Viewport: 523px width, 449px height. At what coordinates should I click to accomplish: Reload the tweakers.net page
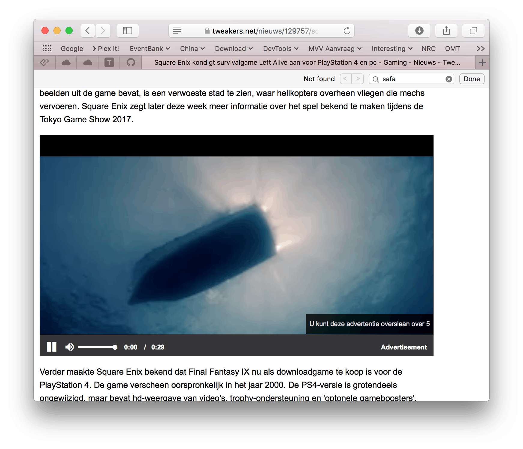pyautogui.click(x=347, y=31)
